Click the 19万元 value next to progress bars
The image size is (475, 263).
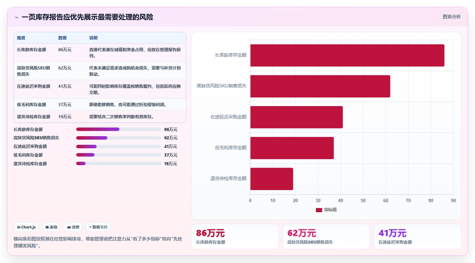click(x=171, y=164)
